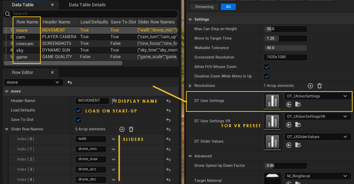354x184 pixels.
Task: Click Max Can Step on Height value slider
Action: [x=285, y=29]
